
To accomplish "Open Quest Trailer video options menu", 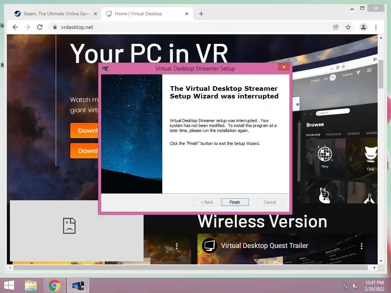I will click(362, 246).
